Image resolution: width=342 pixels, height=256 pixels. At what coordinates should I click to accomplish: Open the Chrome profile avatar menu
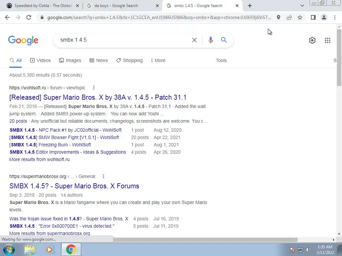tap(324, 17)
